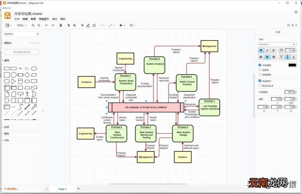Click the draw.io orange logo icon
This screenshot has height=194, width=302.
[8, 16]
